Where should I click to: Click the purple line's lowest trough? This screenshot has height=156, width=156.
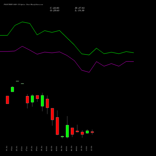89,72
